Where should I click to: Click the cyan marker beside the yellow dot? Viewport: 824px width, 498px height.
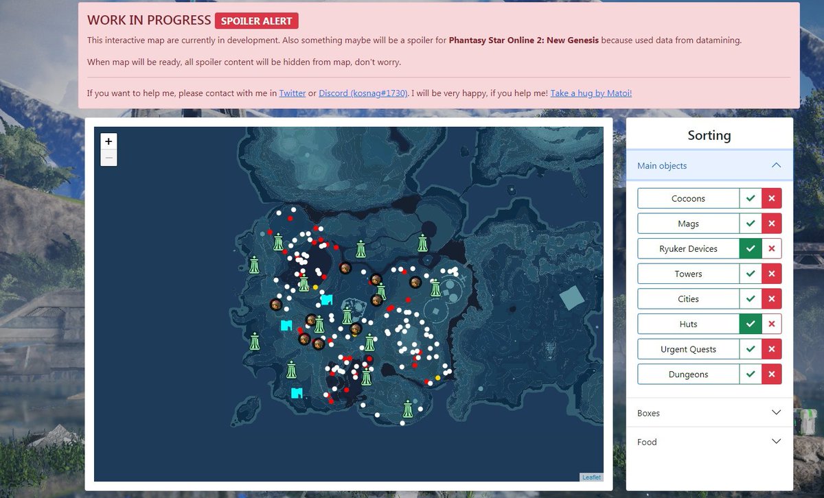[327, 299]
